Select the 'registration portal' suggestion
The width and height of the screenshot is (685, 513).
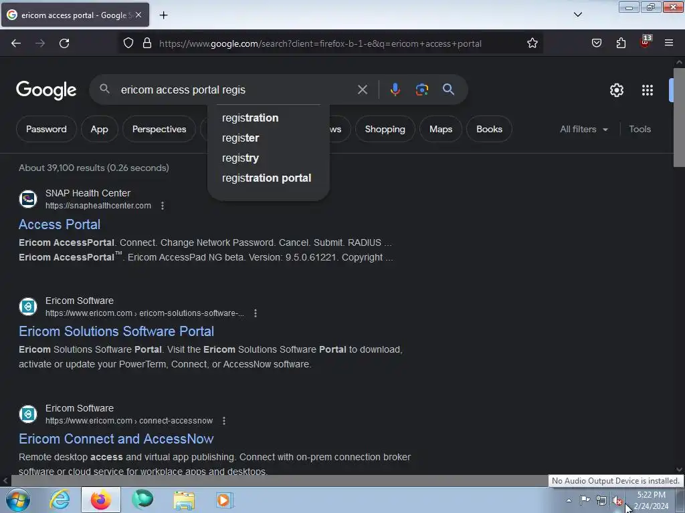tap(268, 178)
